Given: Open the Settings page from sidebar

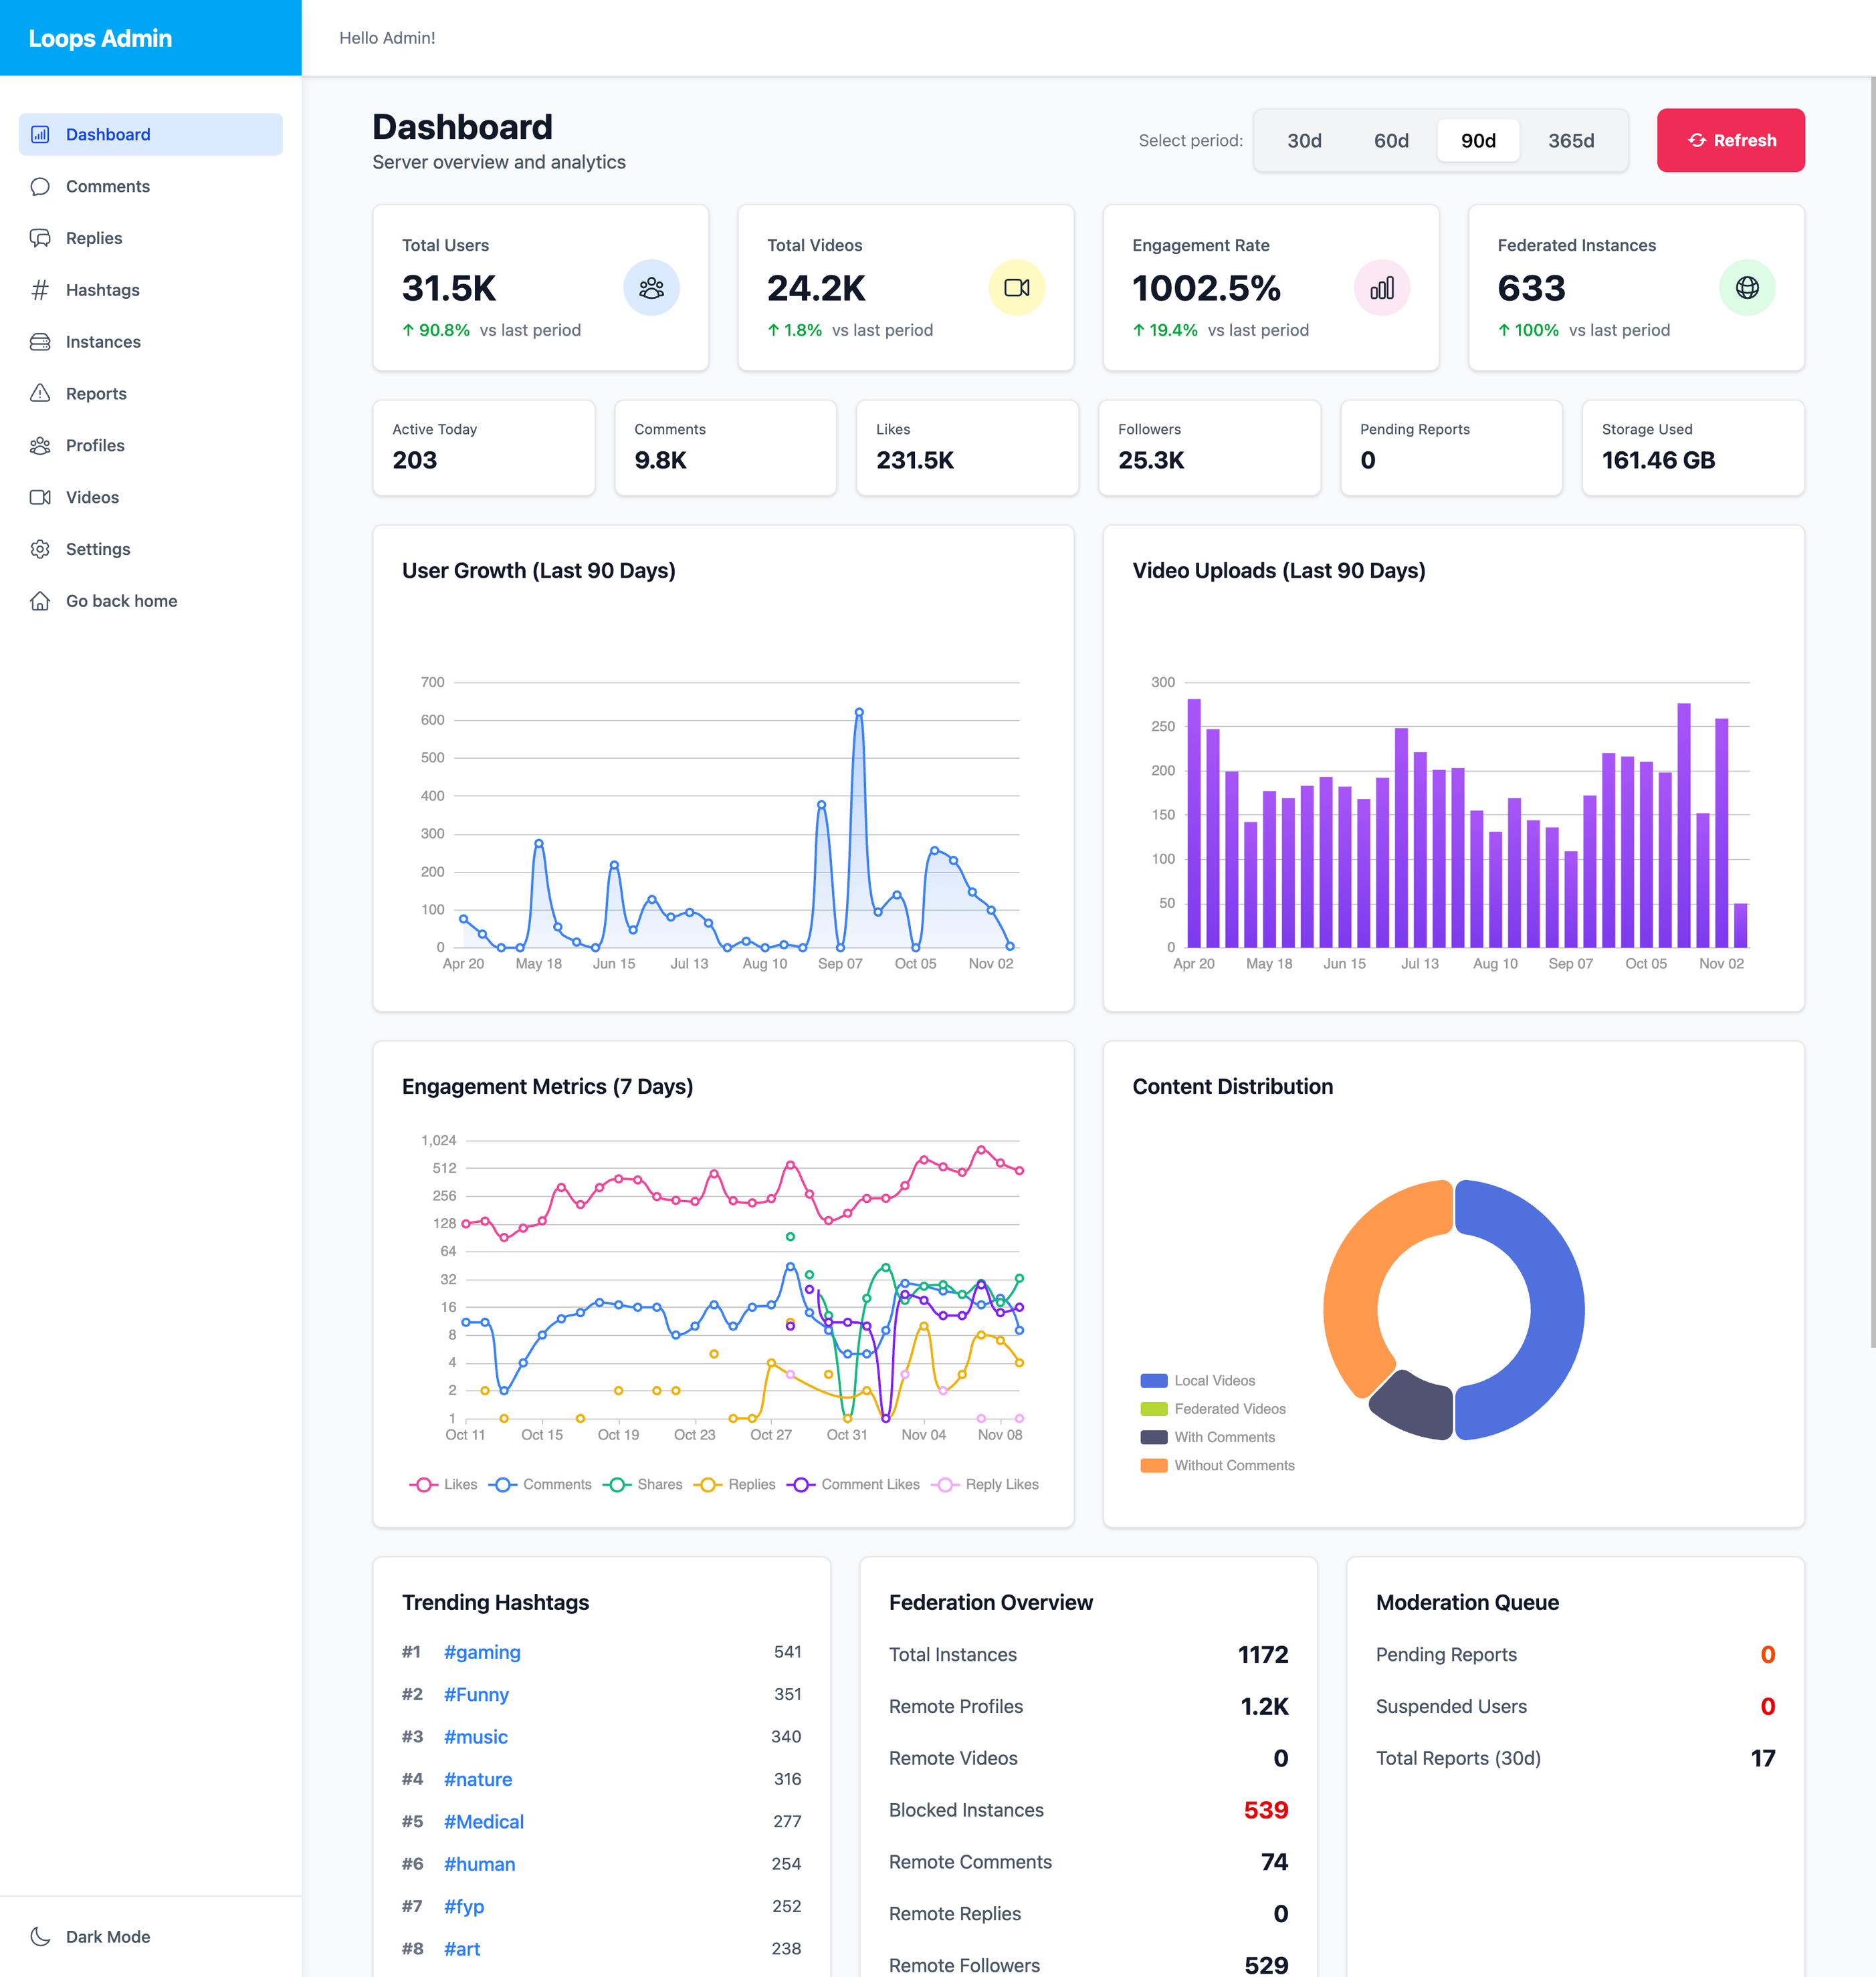Looking at the screenshot, I should [x=98, y=549].
